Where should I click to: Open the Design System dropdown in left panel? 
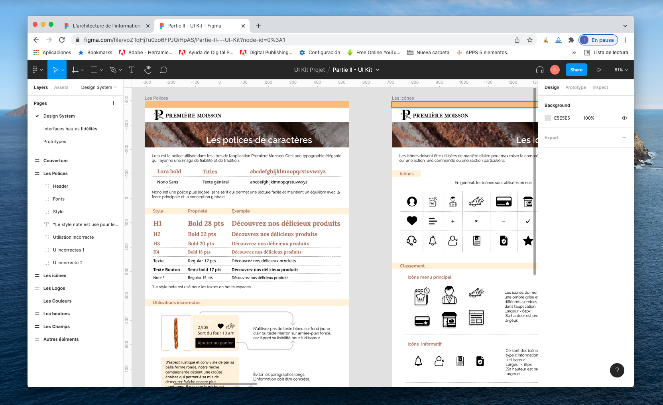pyautogui.click(x=98, y=87)
